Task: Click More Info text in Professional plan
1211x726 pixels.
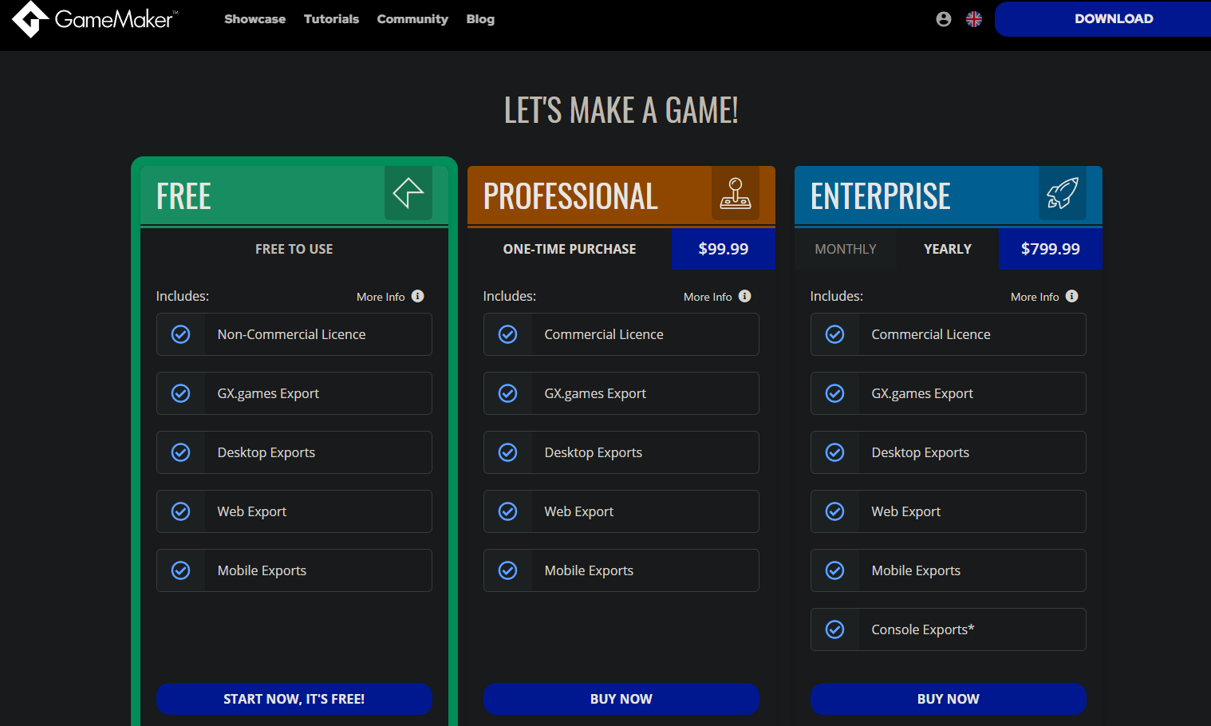Action: pos(708,297)
